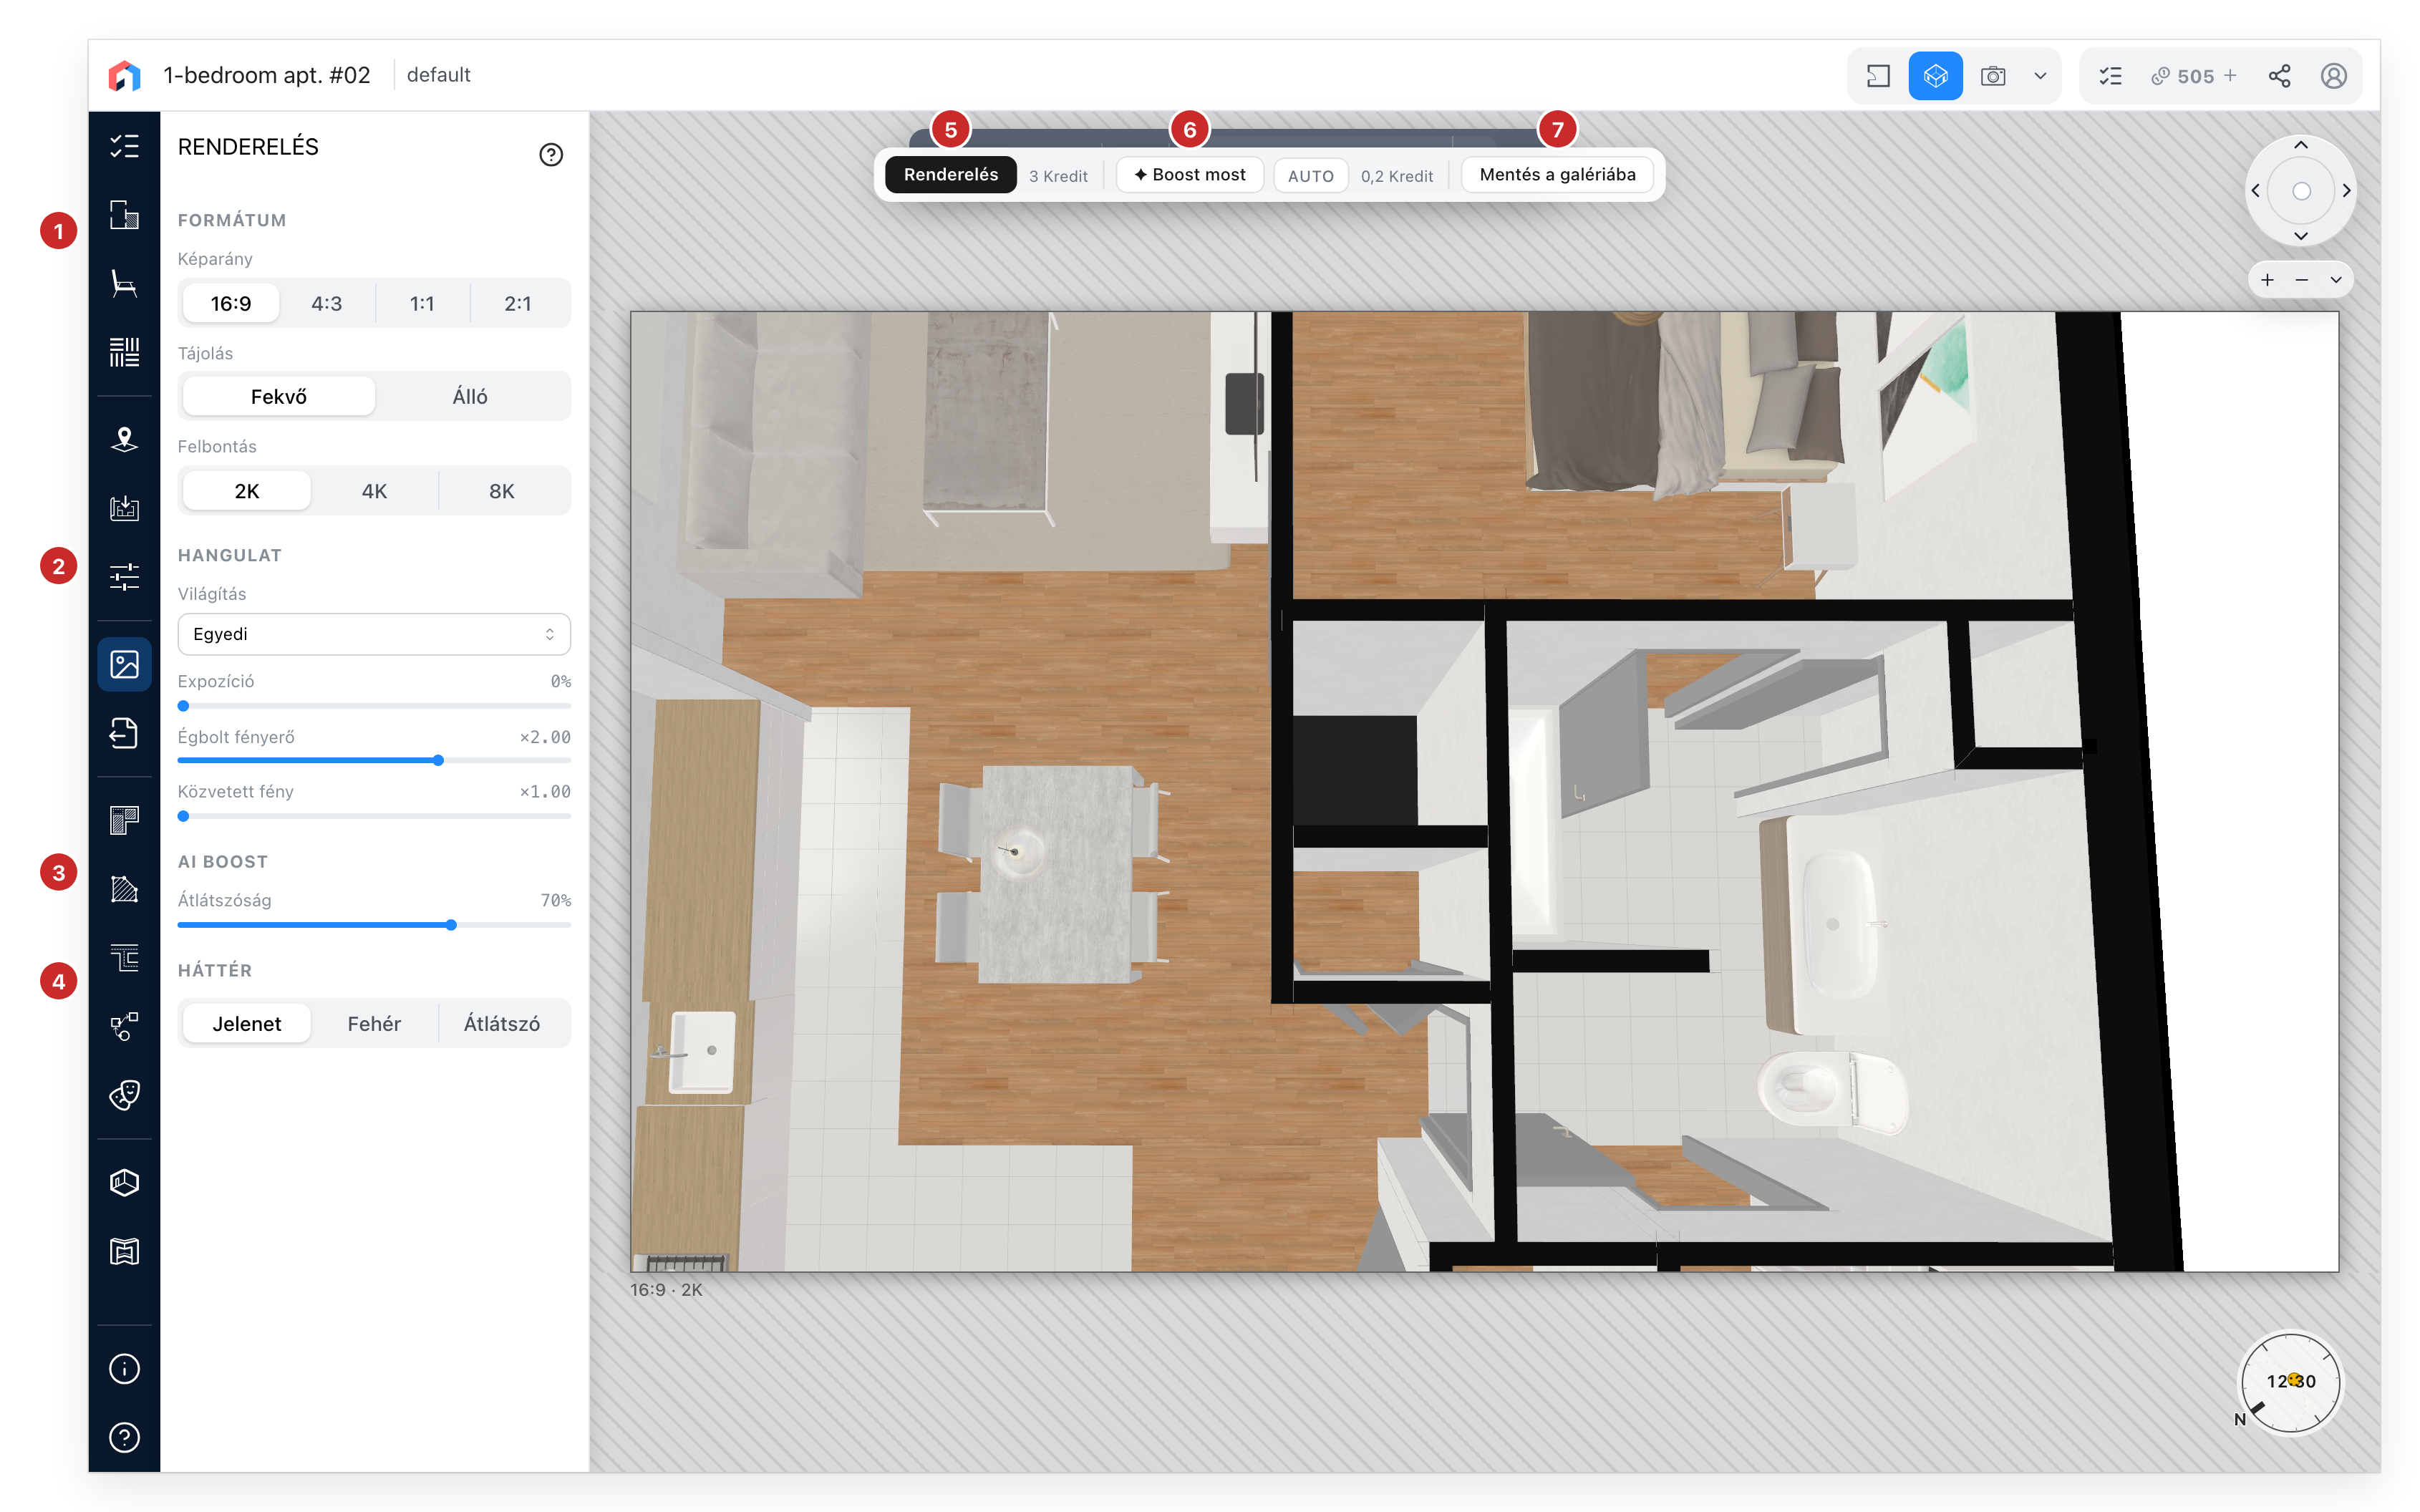Expand the camera options chevron
The image size is (2420, 1512).
(x=2040, y=76)
